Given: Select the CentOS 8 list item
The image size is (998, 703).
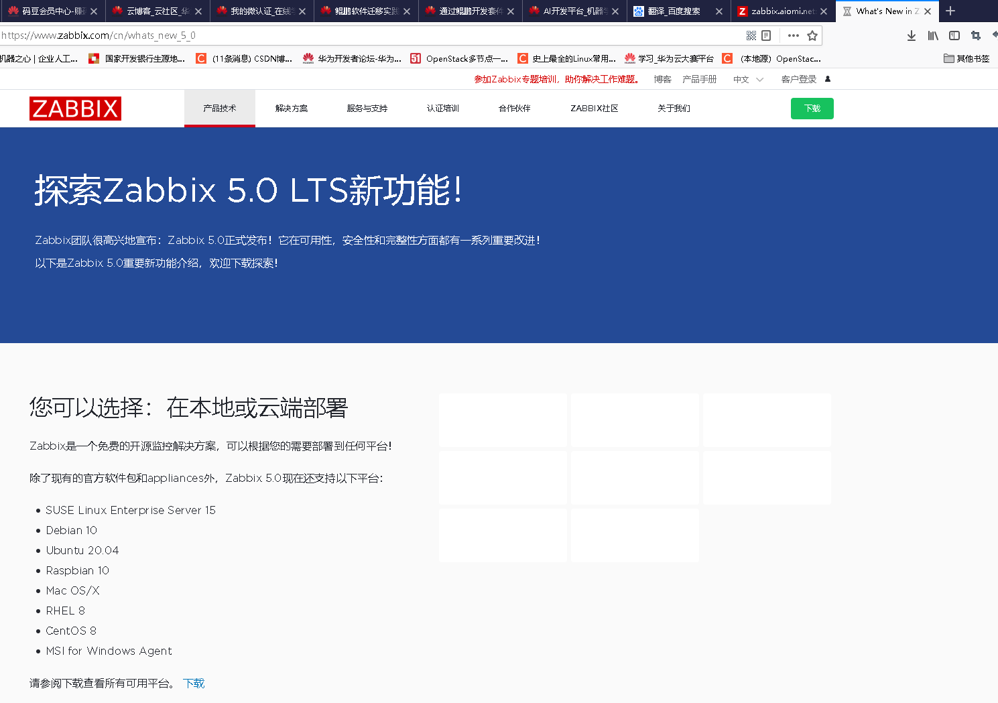Looking at the screenshot, I should pos(71,631).
